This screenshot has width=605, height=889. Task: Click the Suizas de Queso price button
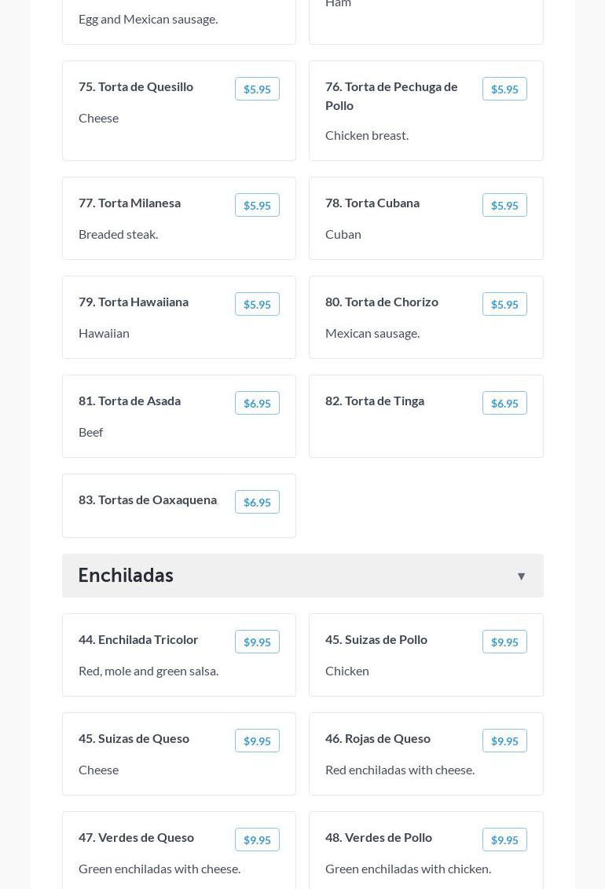pos(257,741)
